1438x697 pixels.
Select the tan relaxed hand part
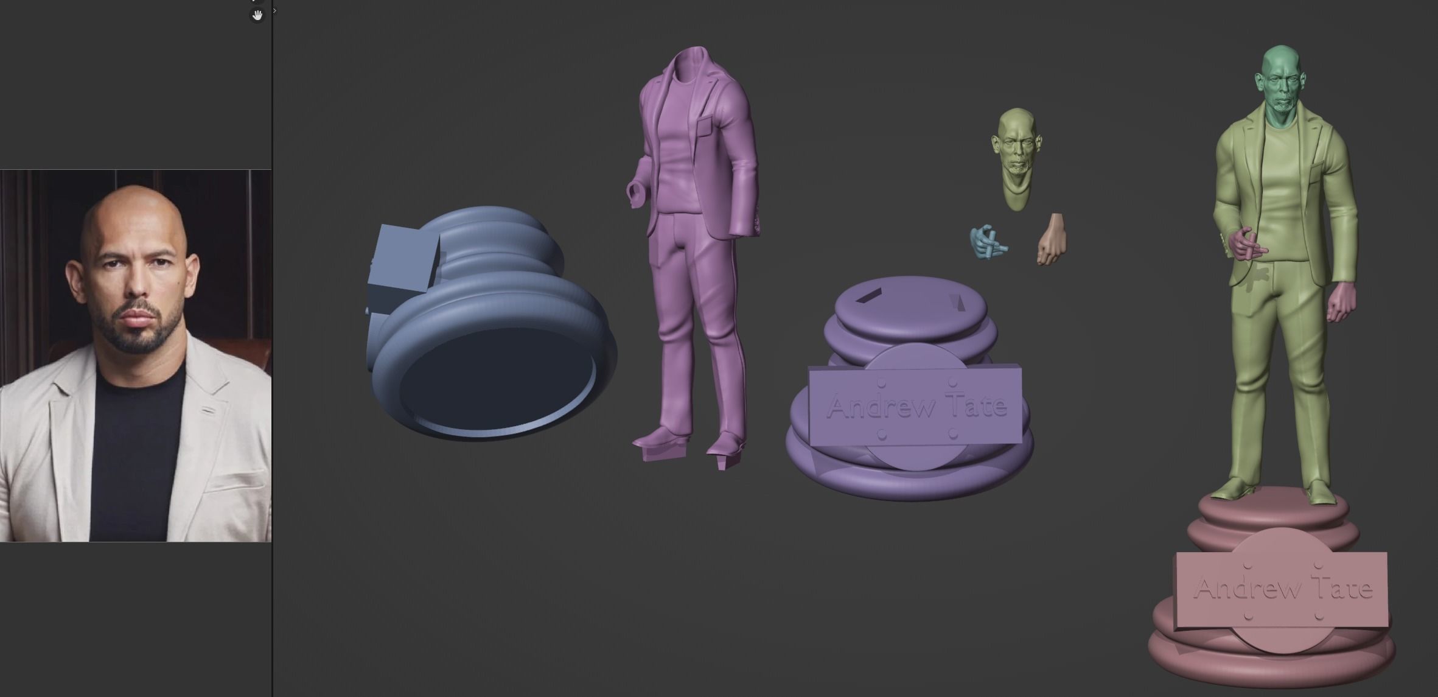coord(1052,239)
